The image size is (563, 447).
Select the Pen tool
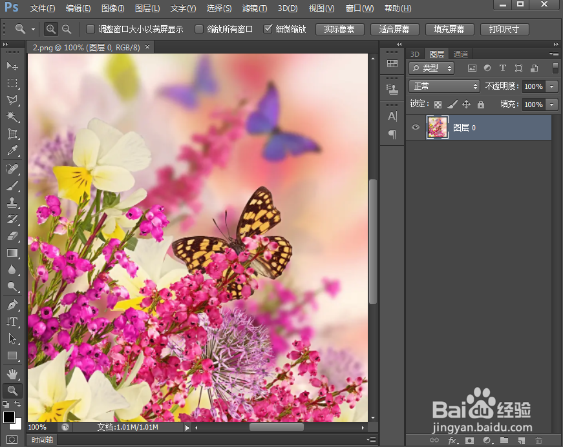(x=12, y=305)
